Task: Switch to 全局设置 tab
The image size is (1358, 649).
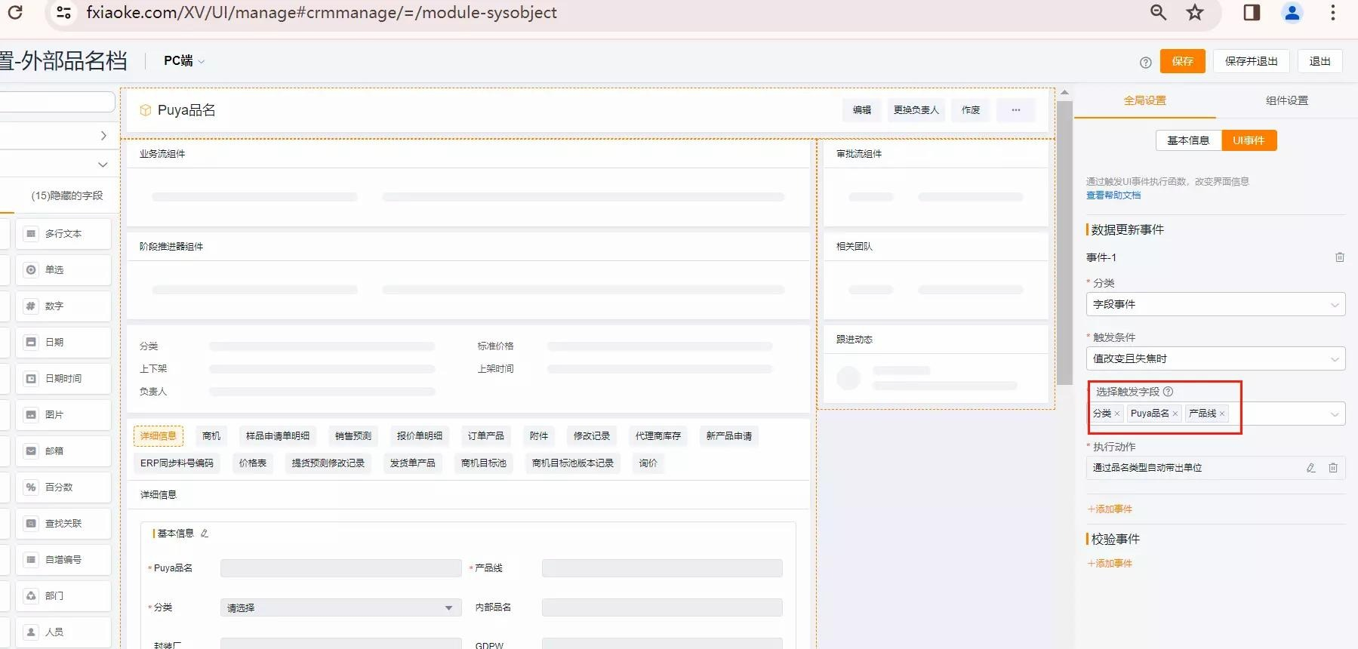Action: tap(1145, 100)
